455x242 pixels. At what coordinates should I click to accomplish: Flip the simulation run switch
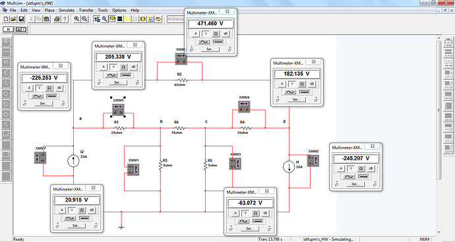point(22,29)
